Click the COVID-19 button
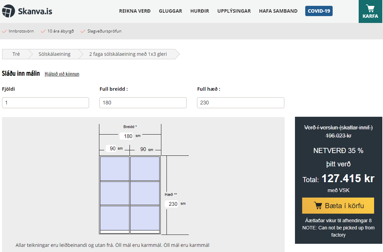383x252 pixels. coord(319,11)
